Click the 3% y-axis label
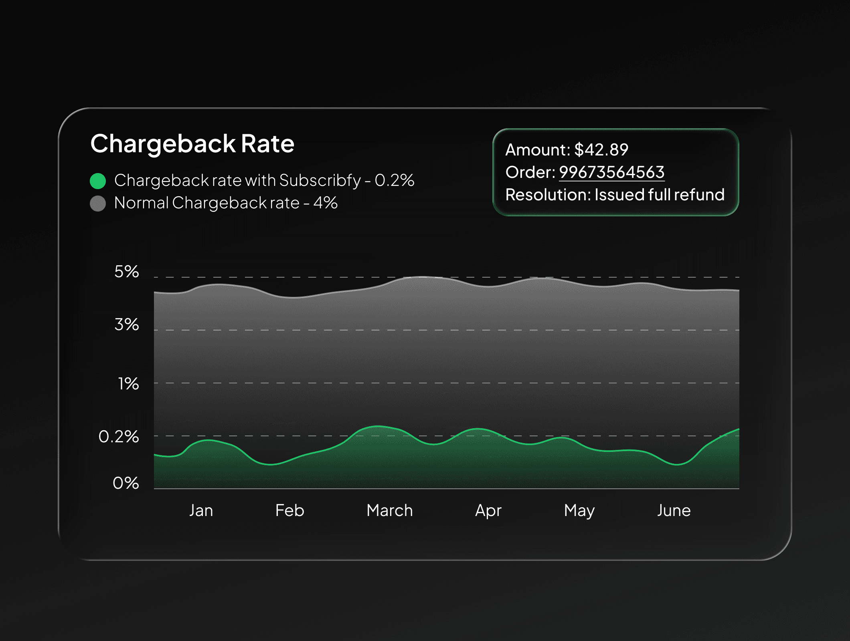Image resolution: width=850 pixels, height=641 pixels. click(x=126, y=325)
